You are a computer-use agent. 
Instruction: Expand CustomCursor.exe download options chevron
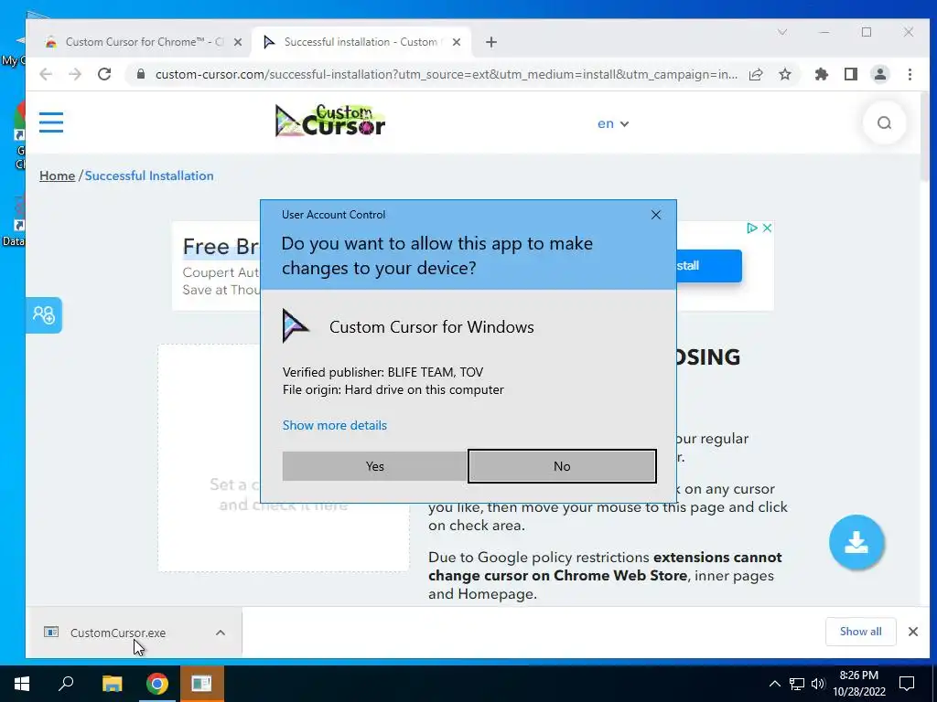(x=221, y=633)
